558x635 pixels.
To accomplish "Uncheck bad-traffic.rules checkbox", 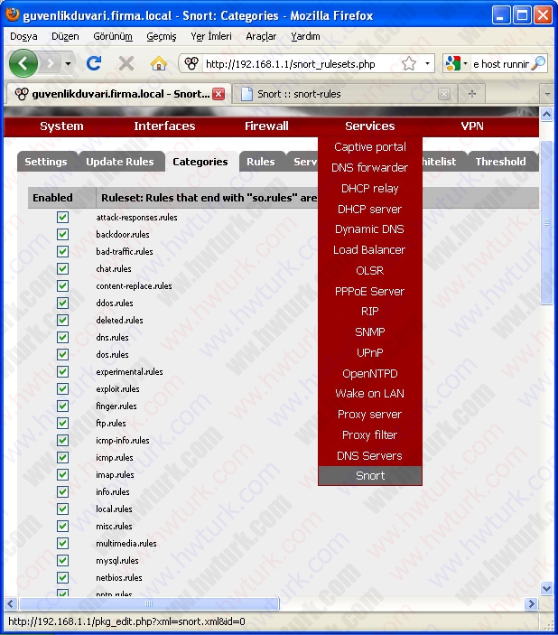I will click(62, 251).
